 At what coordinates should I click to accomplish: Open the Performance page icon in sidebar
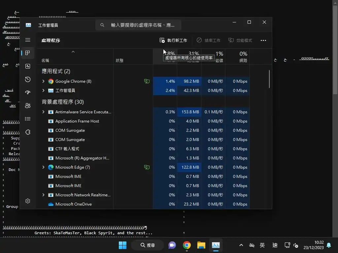[x=28, y=66]
